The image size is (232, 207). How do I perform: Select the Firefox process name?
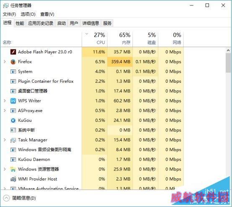[x=25, y=62]
